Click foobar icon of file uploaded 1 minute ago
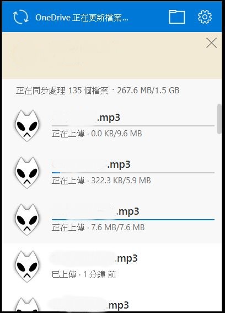225x313 pixels. point(26,266)
